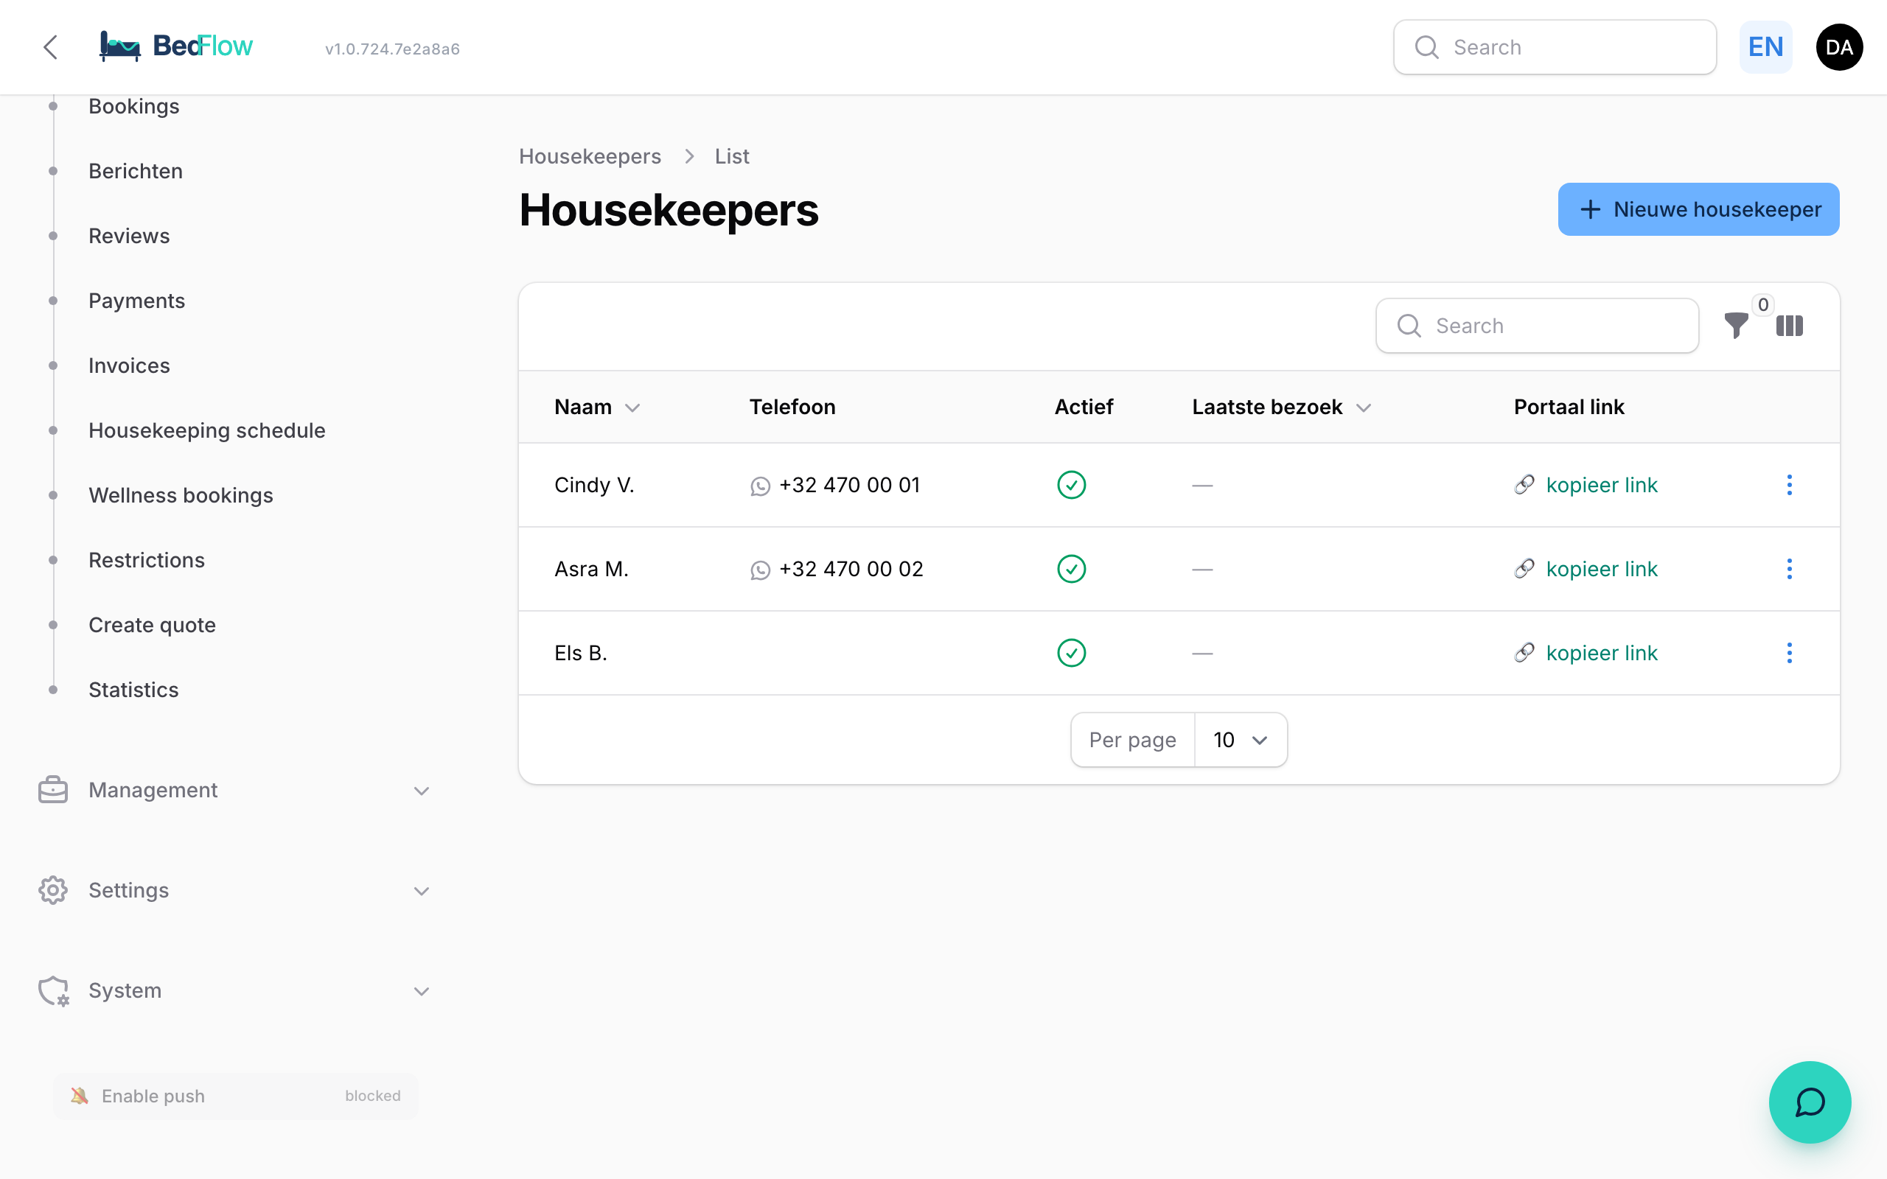Expand the System section chevron
The image size is (1887, 1179).
pos(421,991)
